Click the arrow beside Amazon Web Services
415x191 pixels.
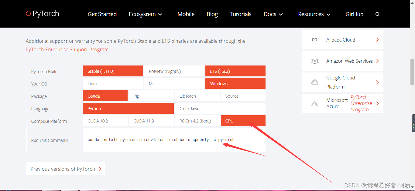coord(378,61)
